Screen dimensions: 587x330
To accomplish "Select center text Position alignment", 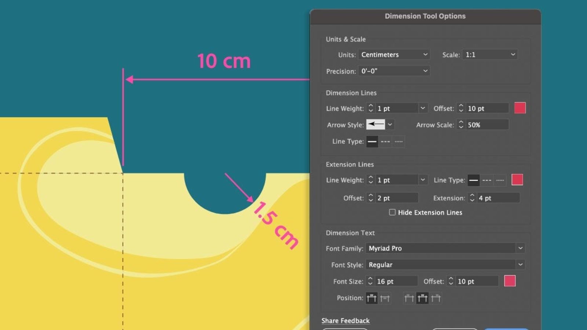I will [x=422, y=298].
